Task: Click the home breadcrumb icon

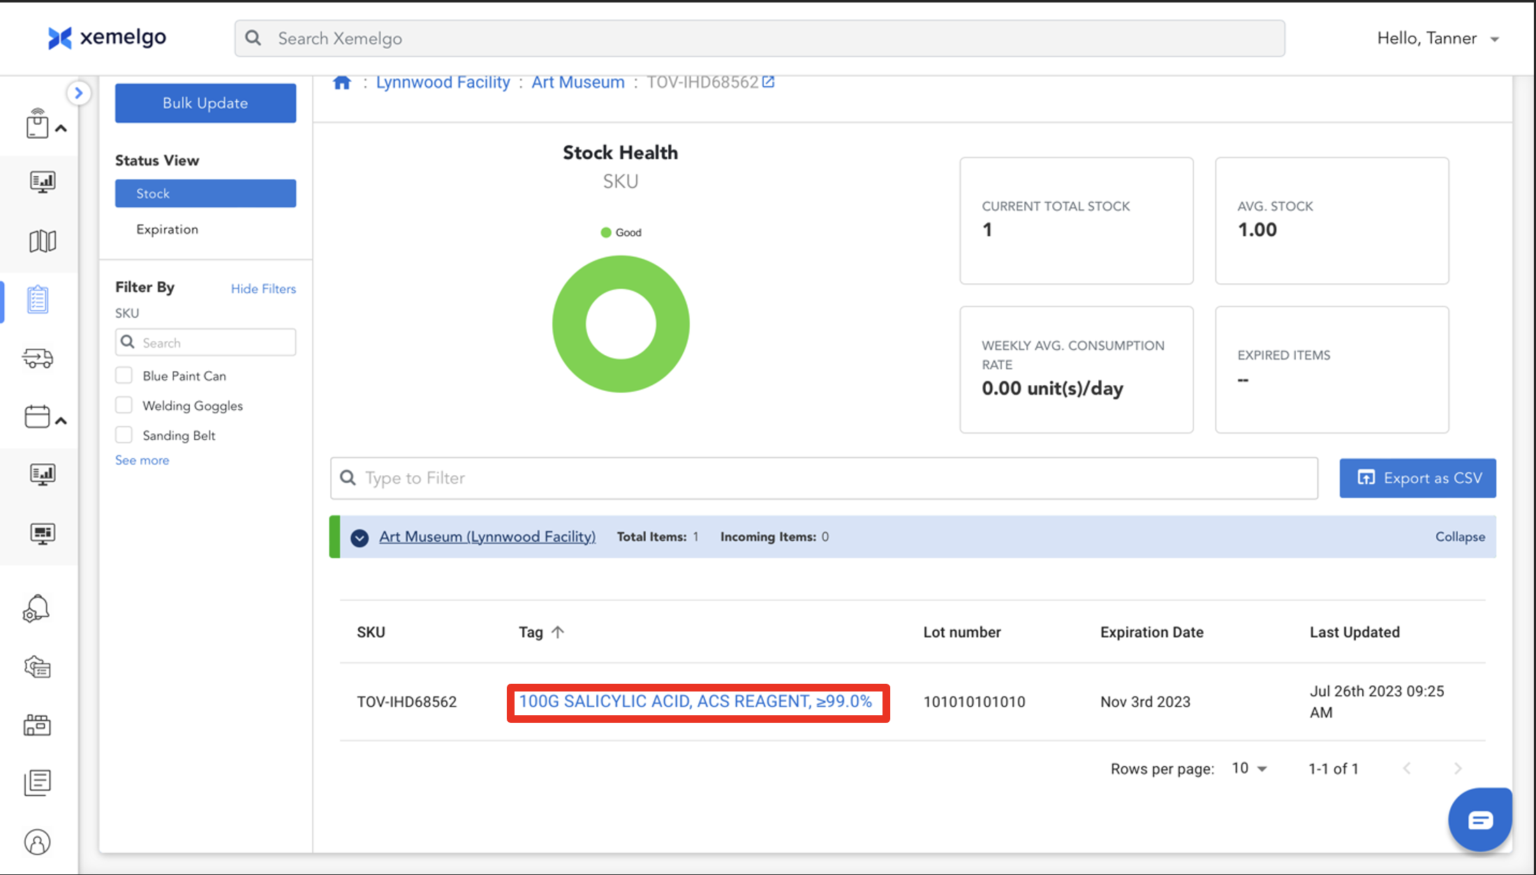Action: pos(341,82)
